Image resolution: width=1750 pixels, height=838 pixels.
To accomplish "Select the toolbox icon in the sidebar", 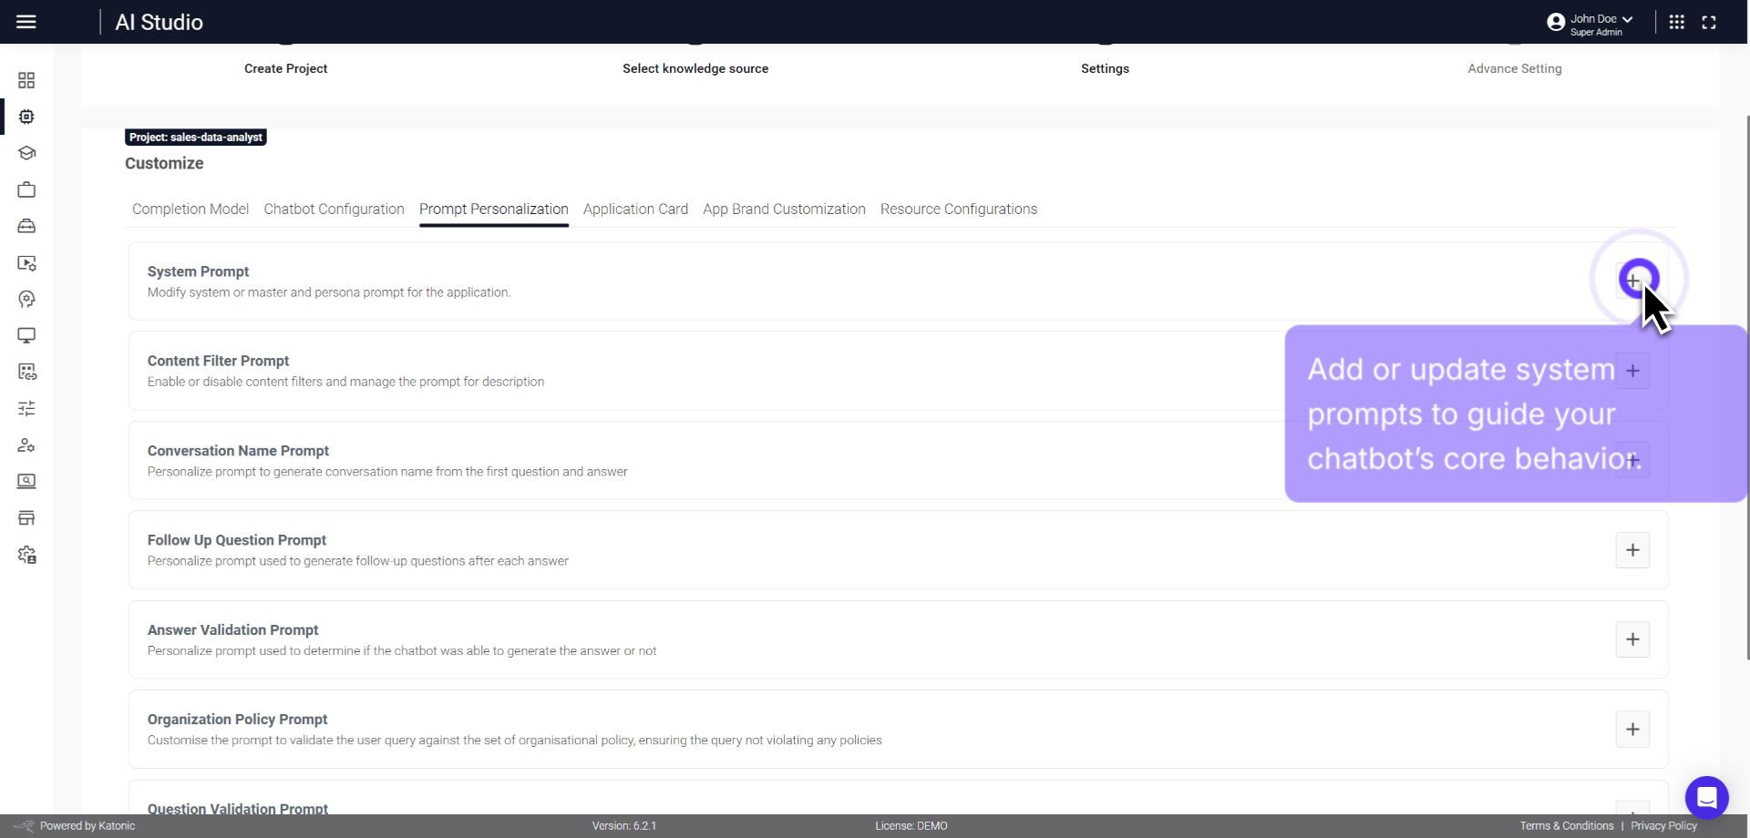I will coord(27,226).
